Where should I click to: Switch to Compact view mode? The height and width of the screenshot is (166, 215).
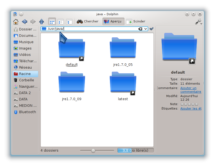pos(61,22)
